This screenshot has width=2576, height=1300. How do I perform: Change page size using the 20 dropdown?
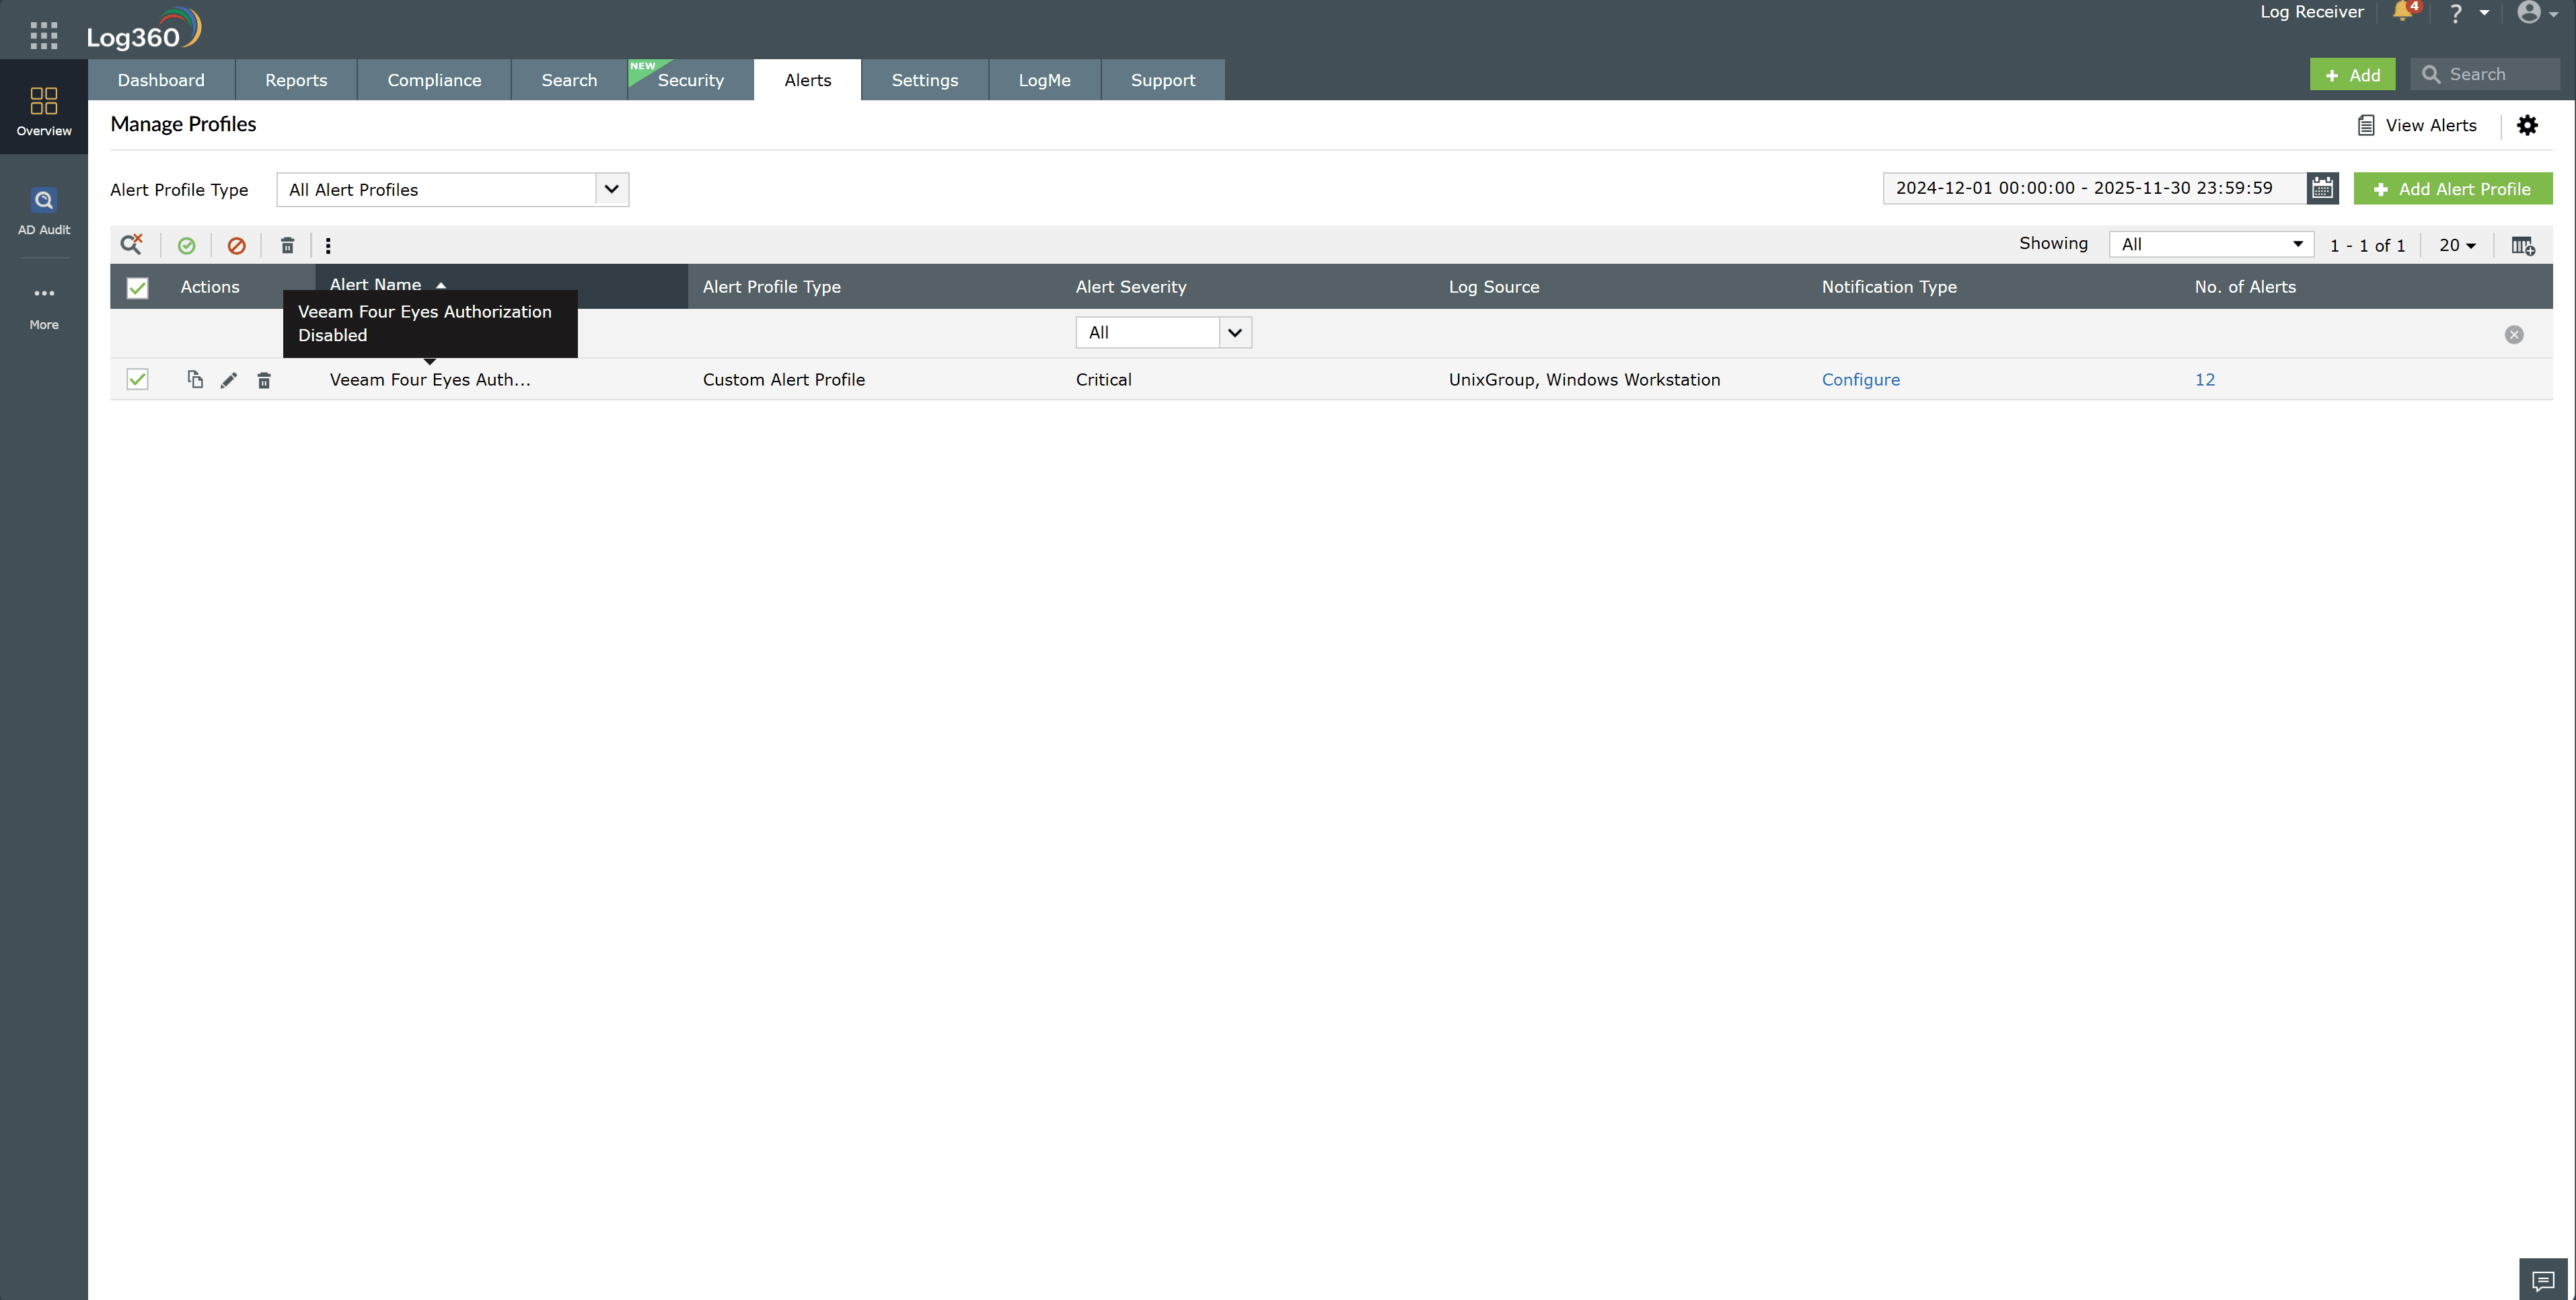point(2456,244)
